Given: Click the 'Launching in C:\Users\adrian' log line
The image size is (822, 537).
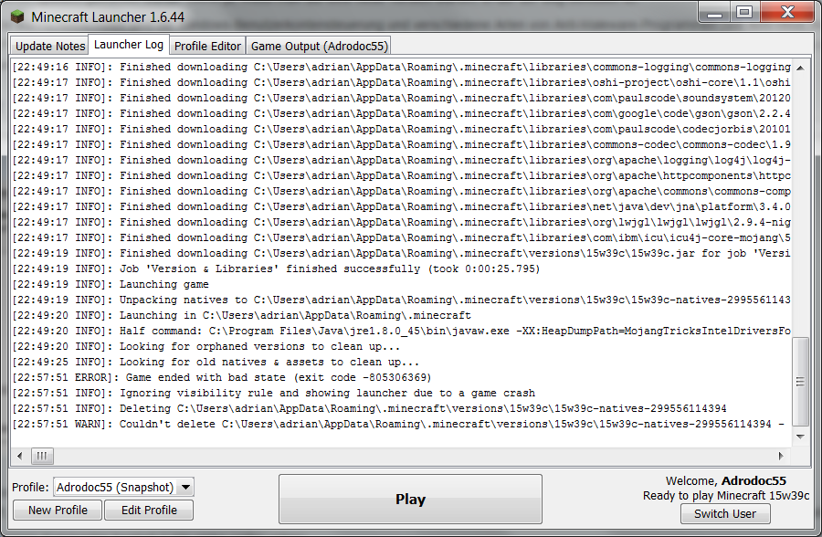Looking at the screenshot, I should point(242,315).
